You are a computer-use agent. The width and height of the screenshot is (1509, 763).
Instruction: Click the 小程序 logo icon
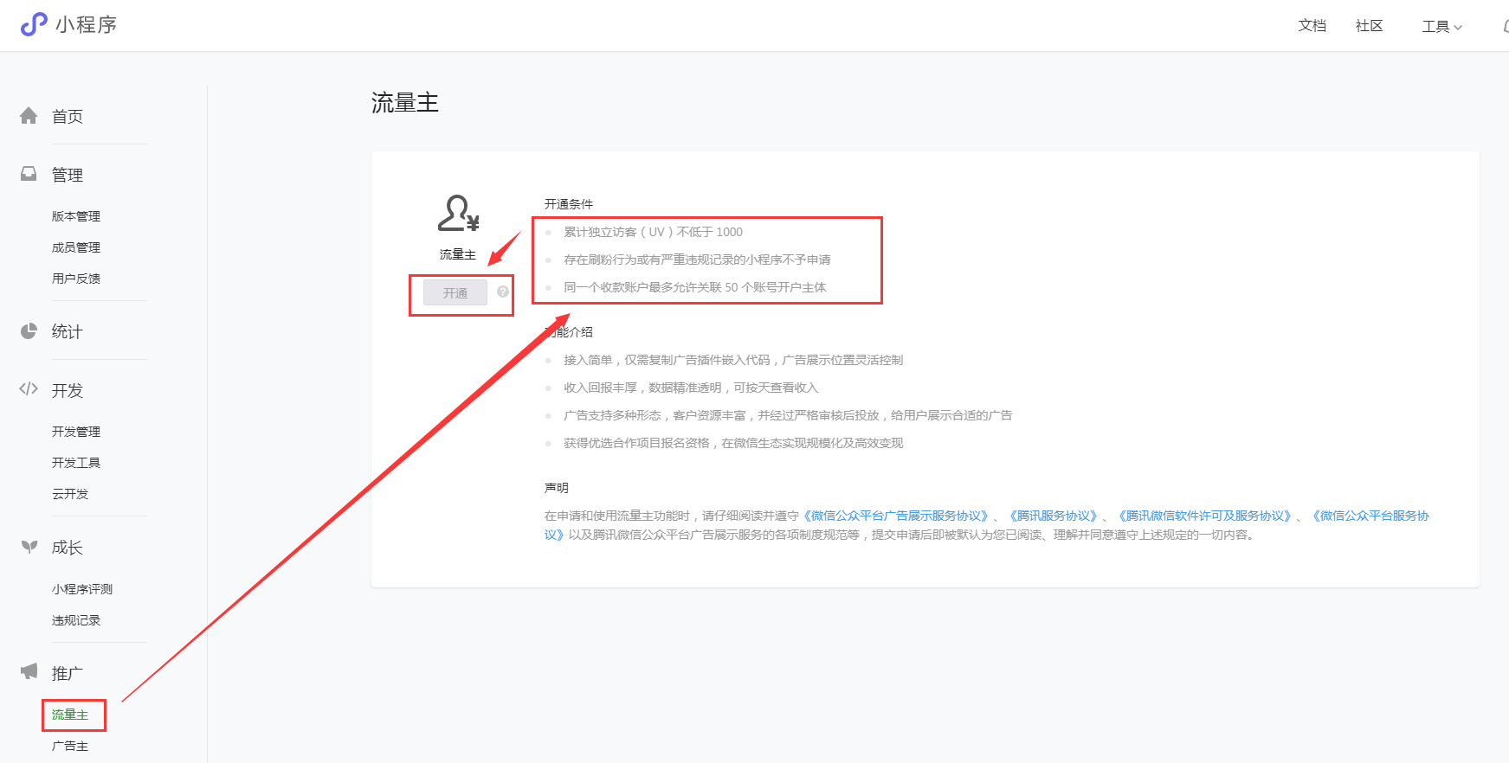(x=34, y=24)
